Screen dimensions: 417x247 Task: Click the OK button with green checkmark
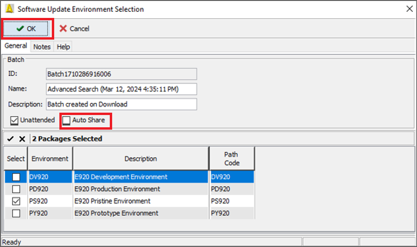pyautogui.click(x=26, y=28)
